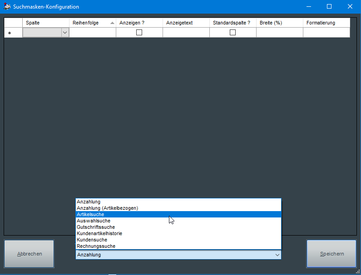Open the Spalte dropdown in new row
Viewport: 361px width, 275px height.
[x=64, y=33]
